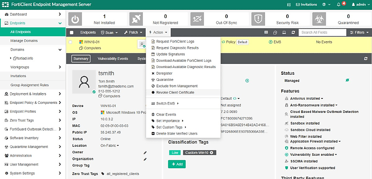The width and height of the screenshot is (372, 179).
Task: Open the notifications bell icon
Action: [339, 4]
